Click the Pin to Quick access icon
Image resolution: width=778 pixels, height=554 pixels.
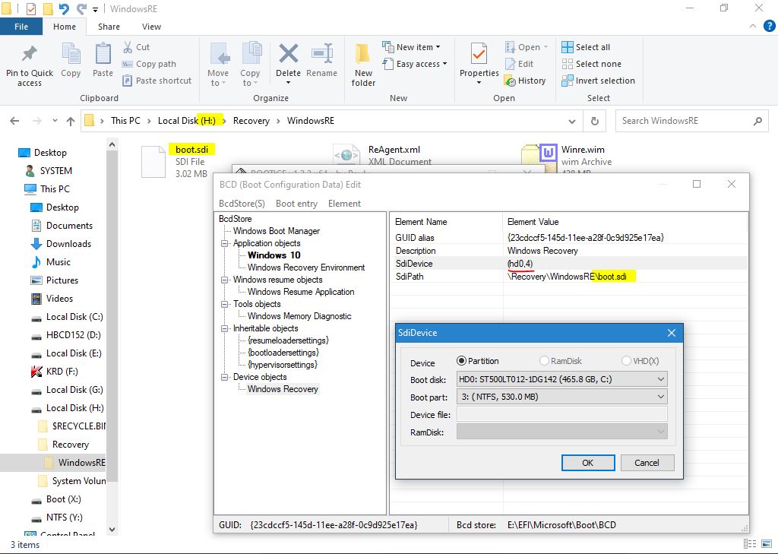[x=30, y=55]
